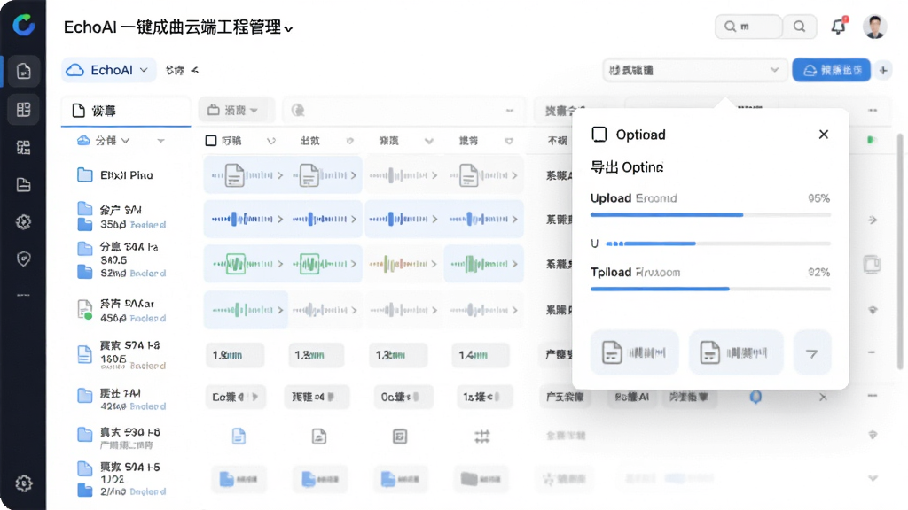Open the file sheet icon in sidebar
The image size is (908, 510).
click(x=24, y=185)
